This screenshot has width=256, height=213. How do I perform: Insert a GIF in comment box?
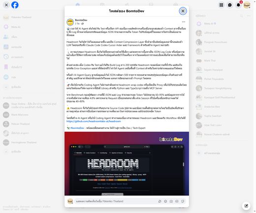177,201
